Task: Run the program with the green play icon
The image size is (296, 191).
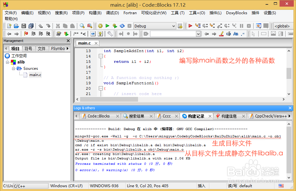Action: click(107, 26)
